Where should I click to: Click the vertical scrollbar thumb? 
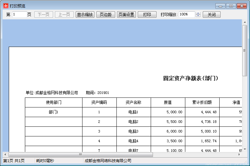245,50
